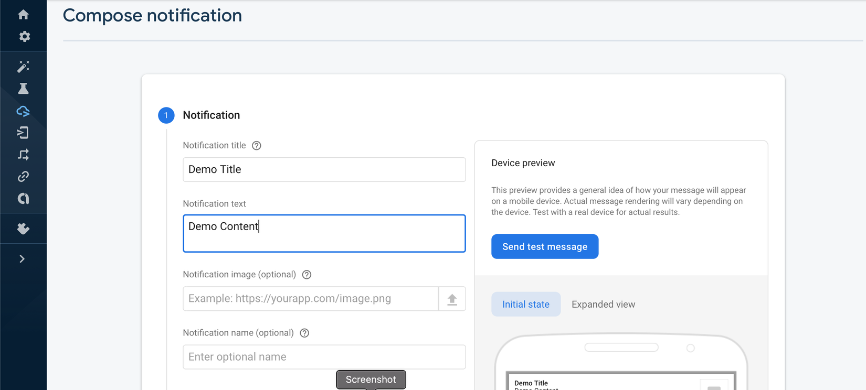Upload a notification image file

452,299
